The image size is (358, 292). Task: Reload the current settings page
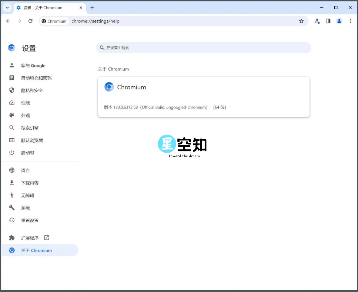(31, 21)
